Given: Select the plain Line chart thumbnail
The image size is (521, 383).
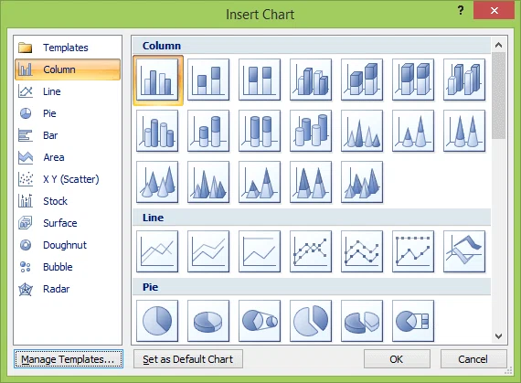Looking at the screenshot, I should (157, 251).
